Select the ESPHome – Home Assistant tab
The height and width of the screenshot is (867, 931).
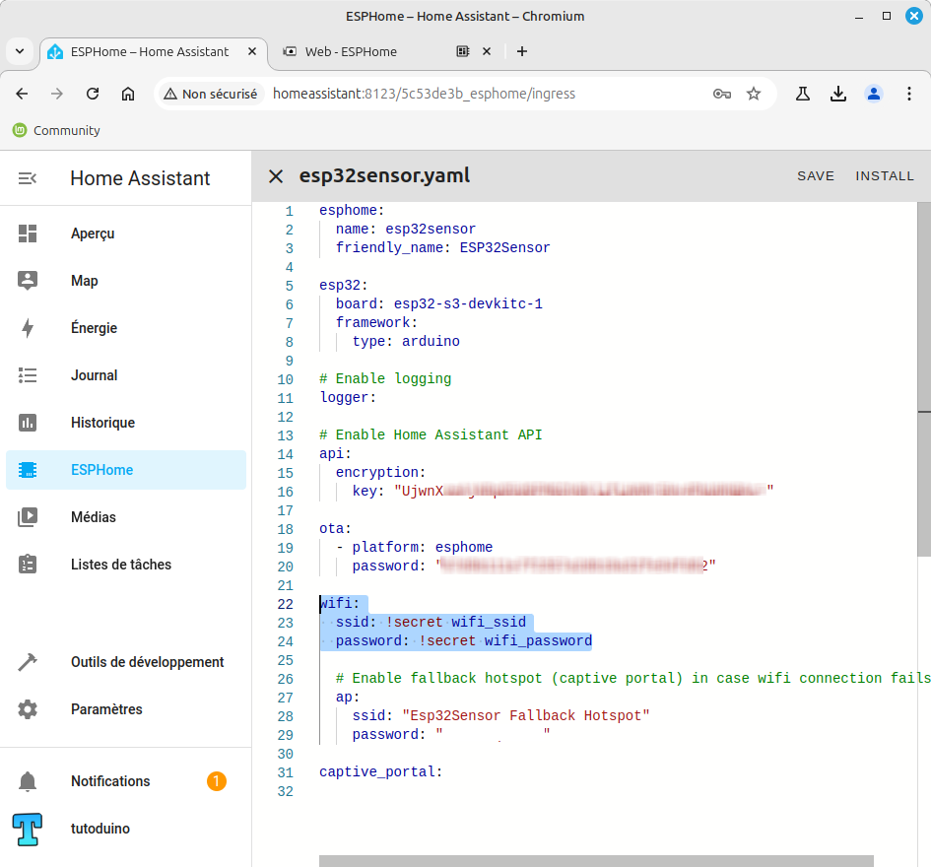pos(149,51)
